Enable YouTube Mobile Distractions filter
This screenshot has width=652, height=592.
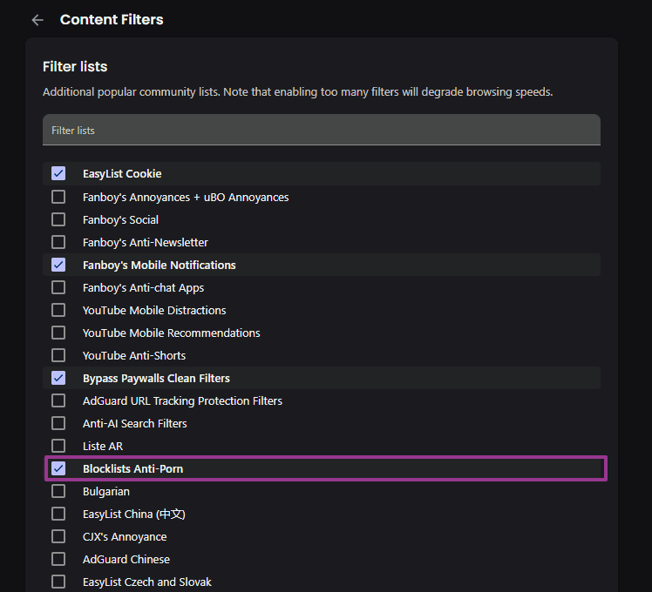58,310
